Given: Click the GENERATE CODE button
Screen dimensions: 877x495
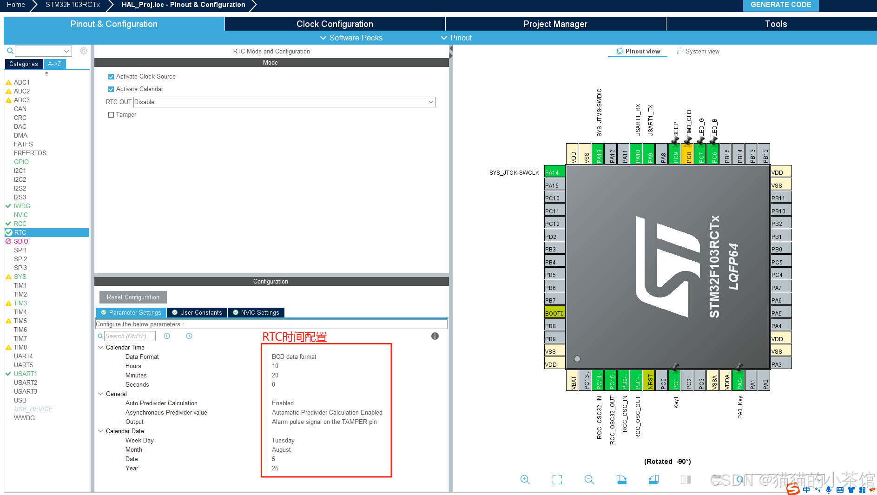Looking at the screenshot, I should tap(781, 5).
